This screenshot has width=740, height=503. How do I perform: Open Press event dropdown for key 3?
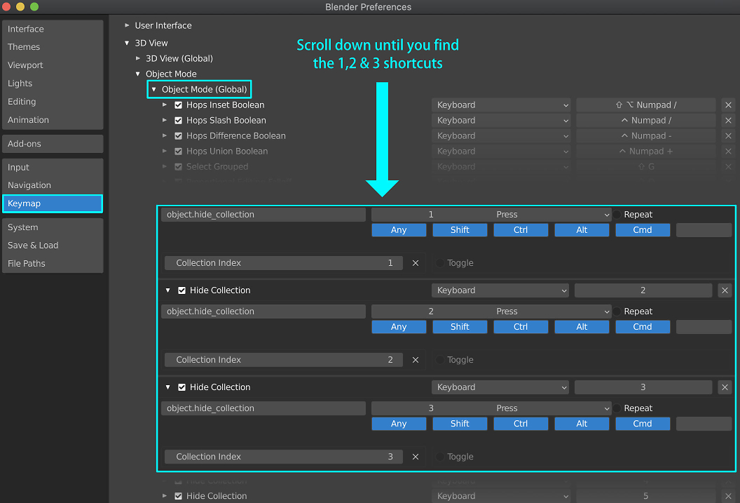pos(551,408)
